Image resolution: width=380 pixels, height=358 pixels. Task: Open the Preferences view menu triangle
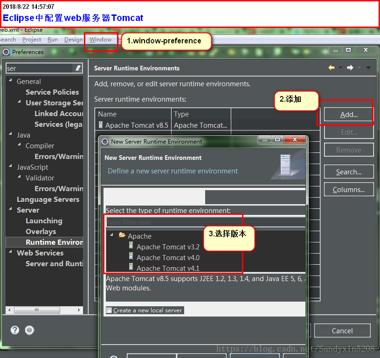click(x=368, y=68)
